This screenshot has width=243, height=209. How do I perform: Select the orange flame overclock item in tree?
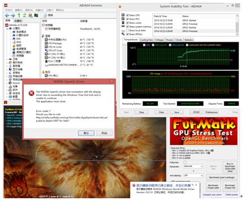[x=16, y=45]
